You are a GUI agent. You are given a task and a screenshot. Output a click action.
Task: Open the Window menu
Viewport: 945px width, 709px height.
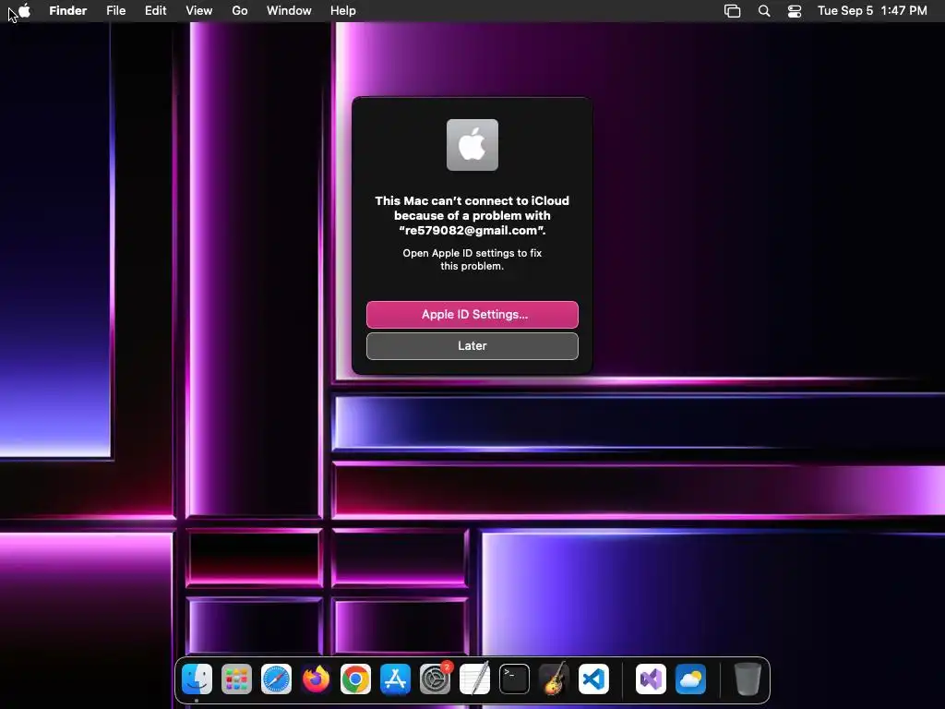pos(289,11)
